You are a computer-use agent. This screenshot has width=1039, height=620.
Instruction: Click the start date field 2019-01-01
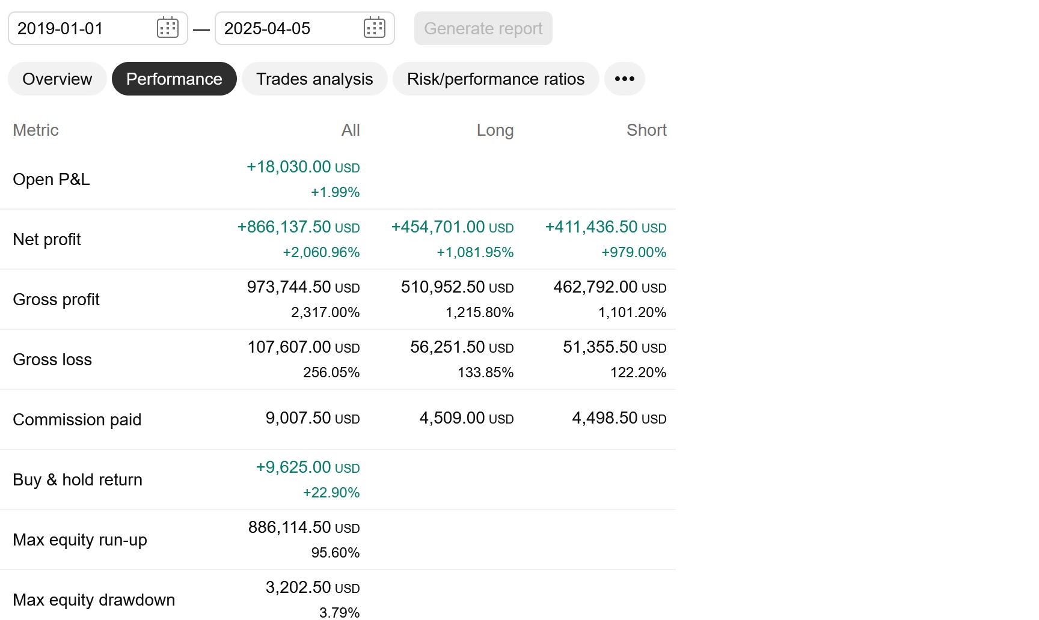[x=78, y=28]
